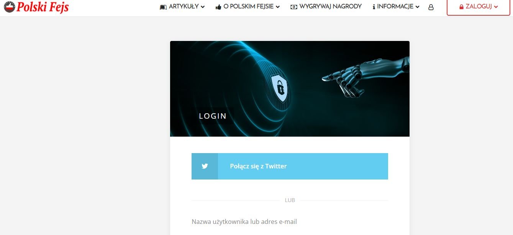Click the Połącz się z Twitter button
This screenshot has width=513, height=235.
290,166
